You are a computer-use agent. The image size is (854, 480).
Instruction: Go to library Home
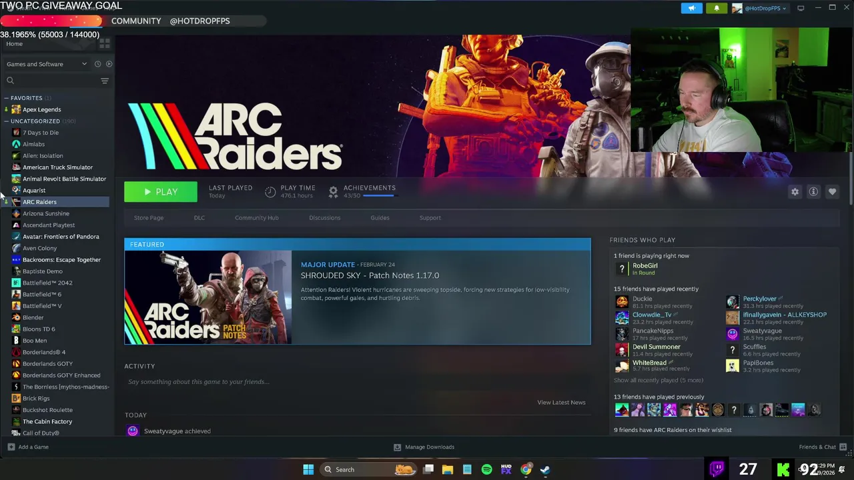coord(14,44)
